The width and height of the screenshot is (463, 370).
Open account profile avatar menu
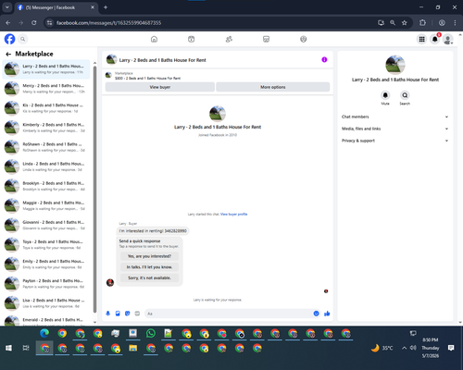[448, 39]
